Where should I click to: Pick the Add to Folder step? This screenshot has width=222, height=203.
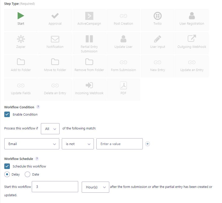[x=21, y=66]
